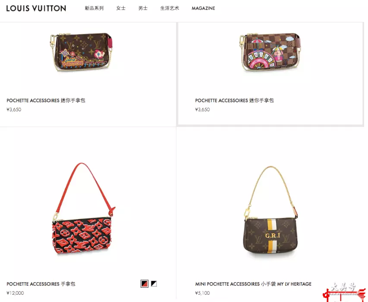
Task: Open POCHETTE ACCESSOIRES 手拿包 product link
Action: (x=41, y=284)
